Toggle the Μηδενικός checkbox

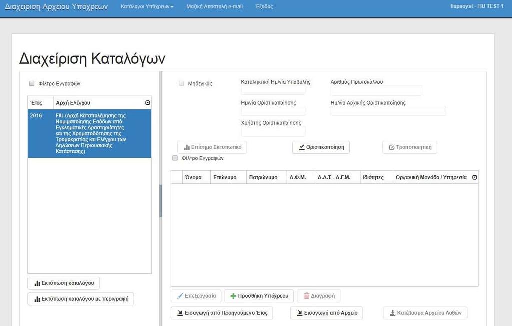181,83
